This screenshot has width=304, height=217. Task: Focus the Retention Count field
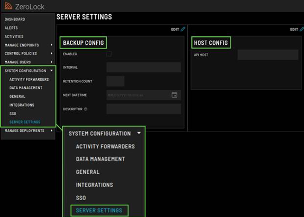[115, 81]
